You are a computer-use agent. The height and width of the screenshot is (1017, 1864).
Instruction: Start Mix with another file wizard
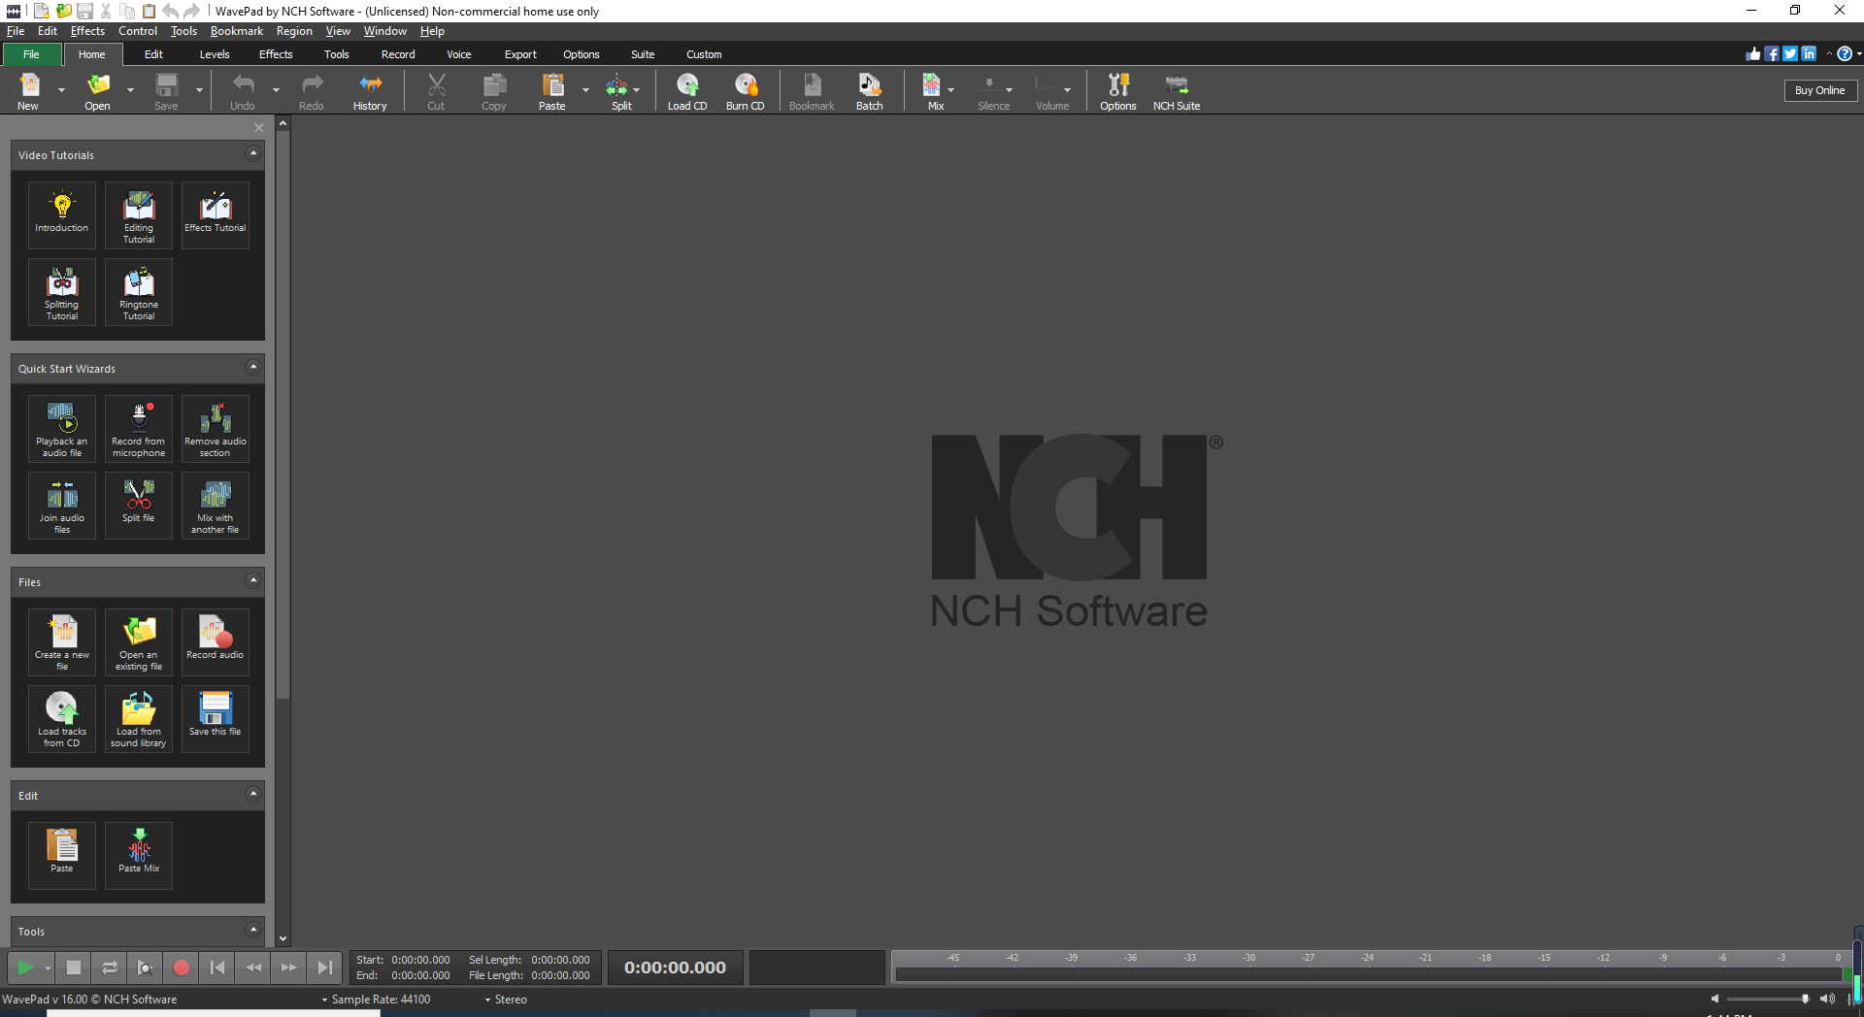coord(216,506)
